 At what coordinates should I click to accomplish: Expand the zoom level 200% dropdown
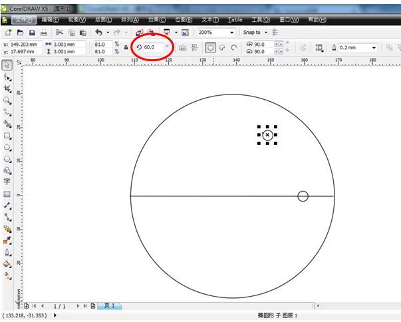click(x=231, y=33)
